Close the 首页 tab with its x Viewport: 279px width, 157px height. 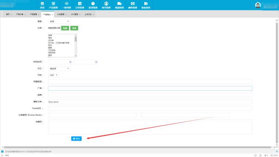coord(11,15)
